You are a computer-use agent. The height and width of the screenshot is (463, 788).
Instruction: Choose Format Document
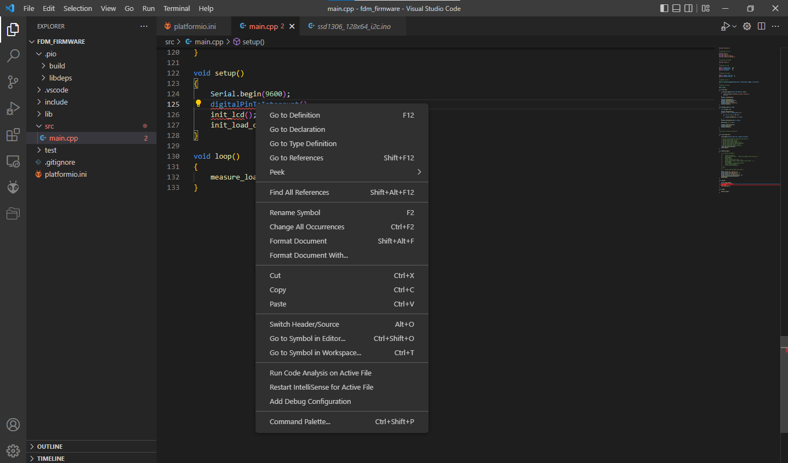(x=342, y=241)
